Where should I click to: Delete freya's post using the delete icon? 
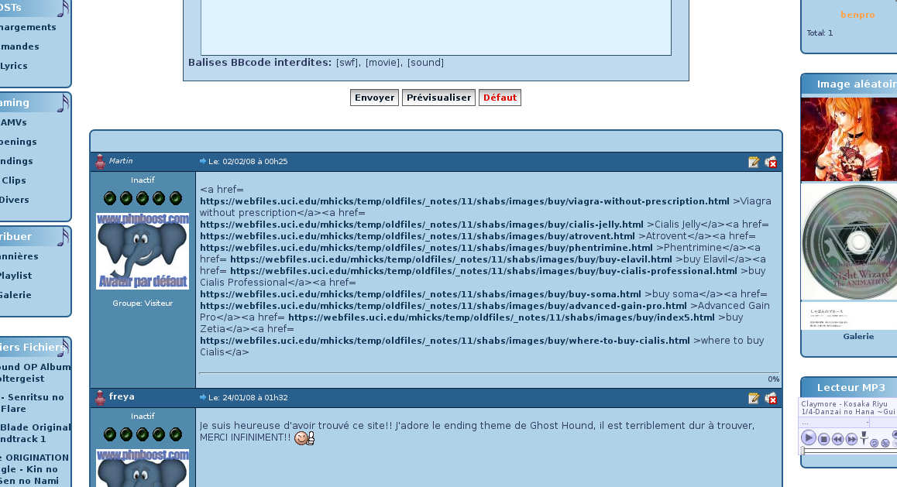(x=771, y=398)
